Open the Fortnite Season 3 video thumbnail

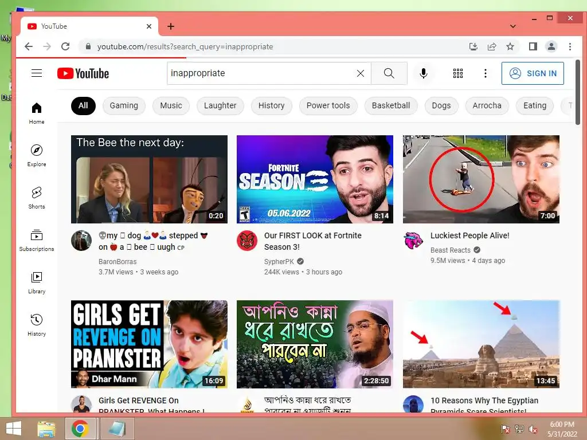[315, 179]
